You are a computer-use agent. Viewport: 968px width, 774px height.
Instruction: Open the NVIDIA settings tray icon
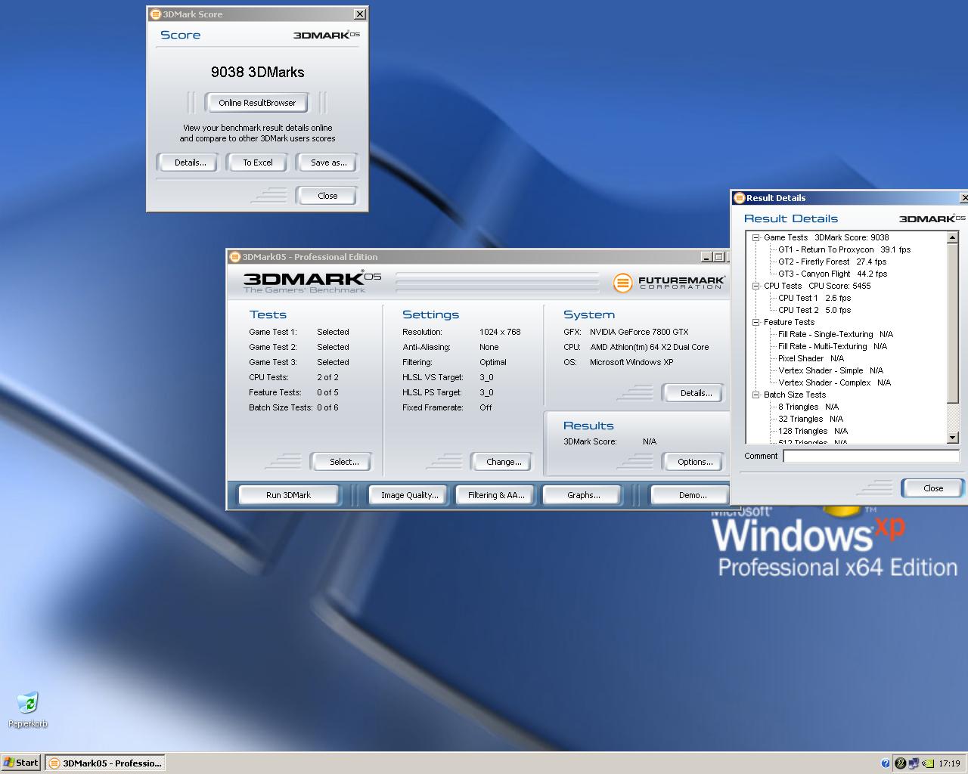(x=927, y=763)
